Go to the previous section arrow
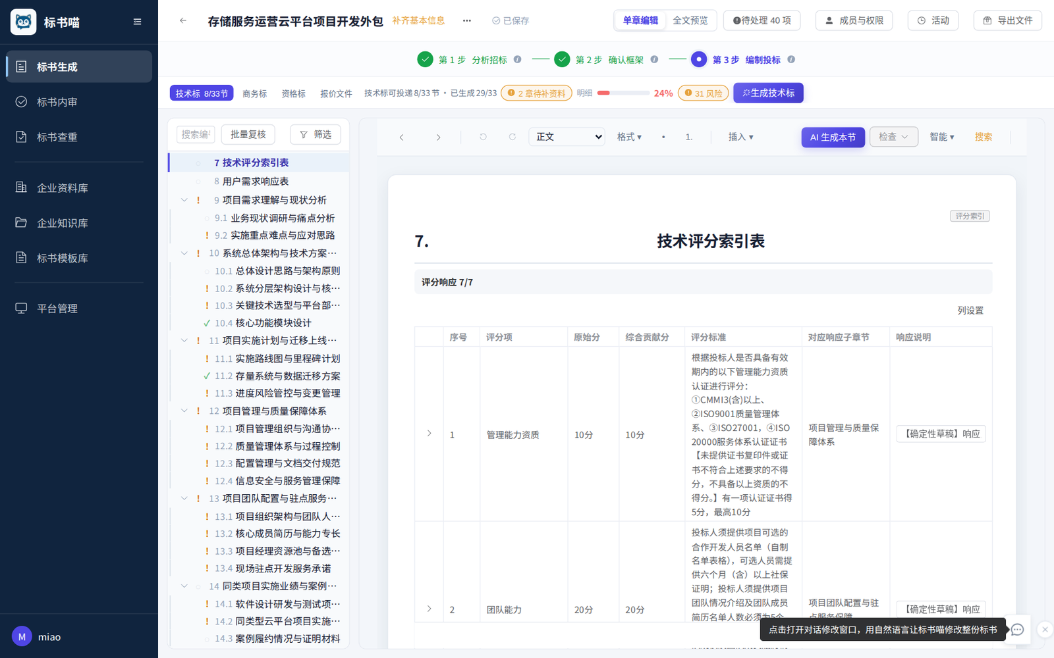This screenshot has width=1054, height=658. coord(401,138)
